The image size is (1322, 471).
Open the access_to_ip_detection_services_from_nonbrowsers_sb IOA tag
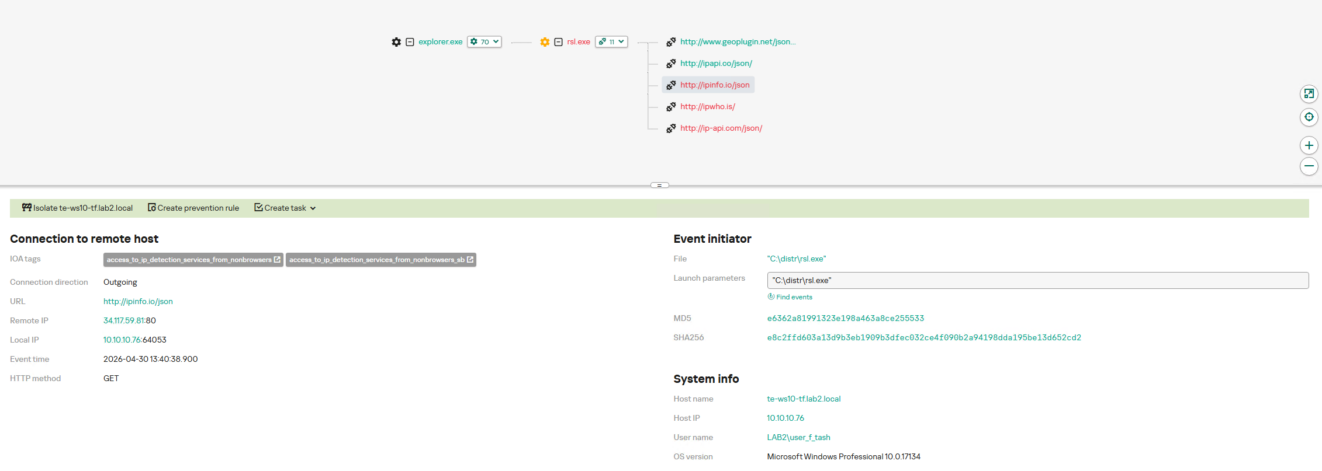point(381,260)
